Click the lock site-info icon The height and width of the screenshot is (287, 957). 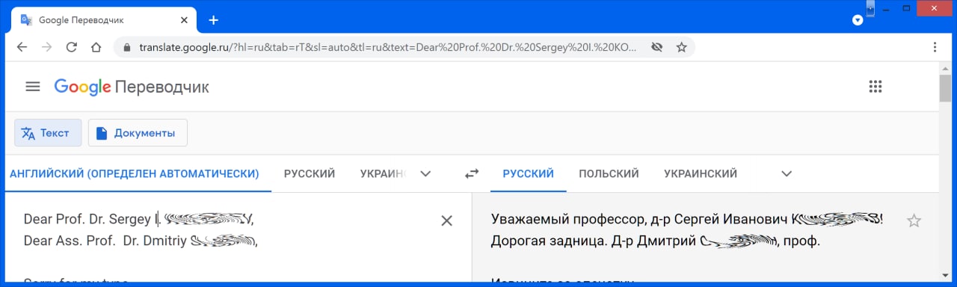[126, 47]
